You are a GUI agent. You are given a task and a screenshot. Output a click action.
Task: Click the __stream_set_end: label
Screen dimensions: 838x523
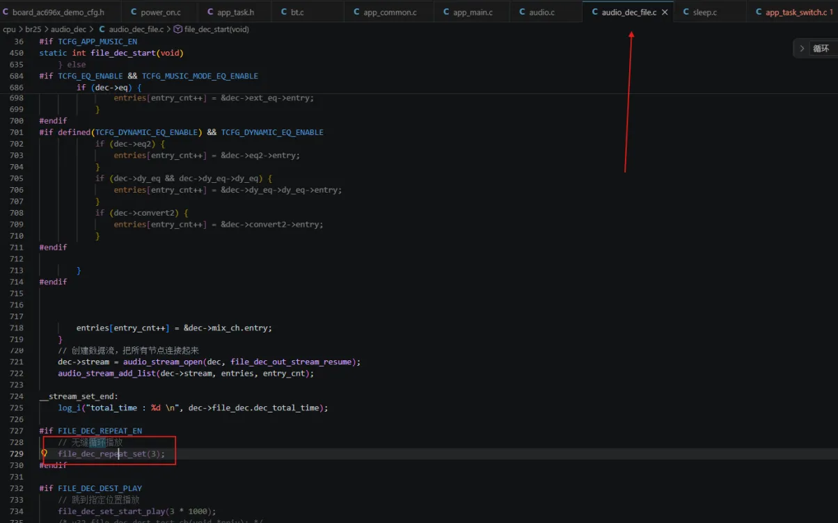pos(79,396)
